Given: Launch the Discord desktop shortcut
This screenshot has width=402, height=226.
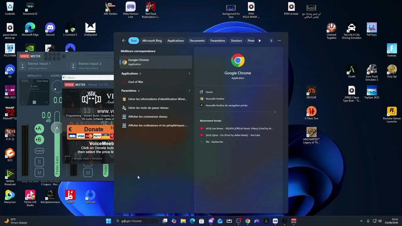Looking at the screenshot, I should [x=50, y=30].
